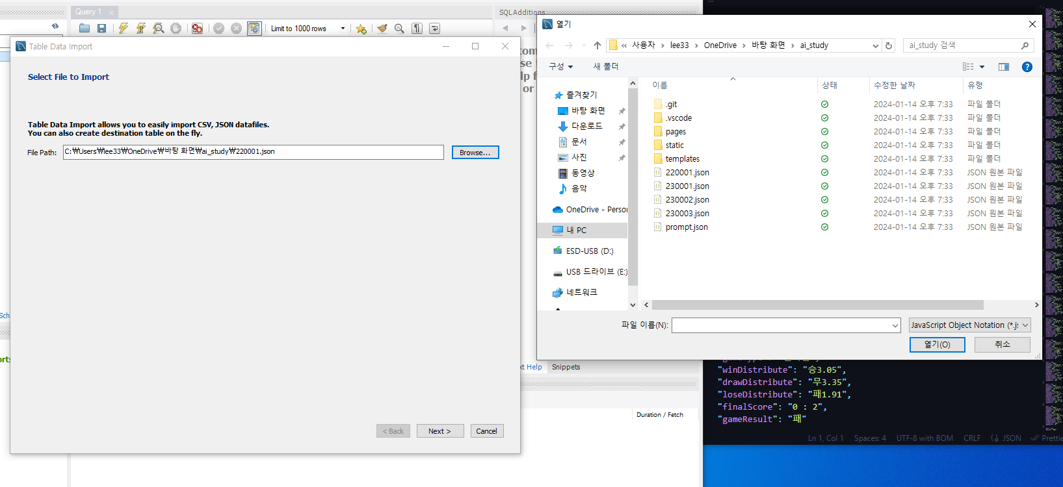Select 음악 in the navigation pane
Screen dimensions: 1063x487
point(579,188)
